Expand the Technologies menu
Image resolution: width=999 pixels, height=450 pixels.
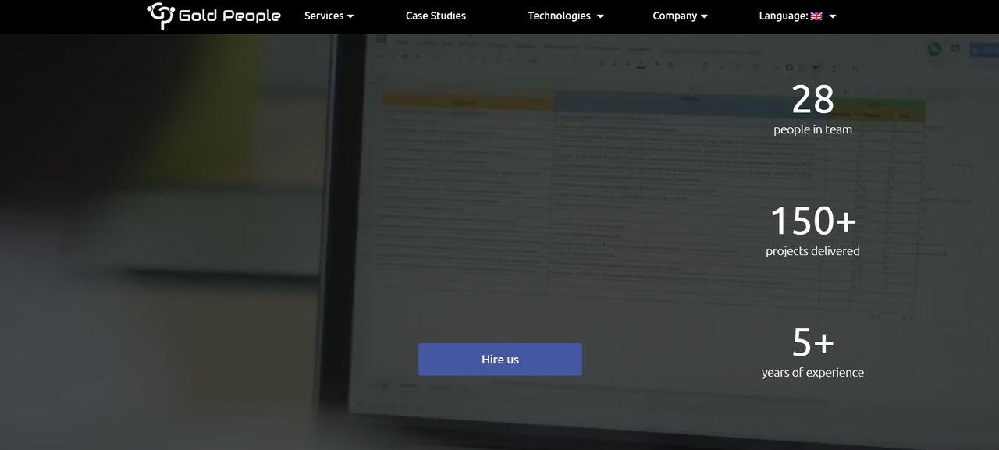pos(566,16)
